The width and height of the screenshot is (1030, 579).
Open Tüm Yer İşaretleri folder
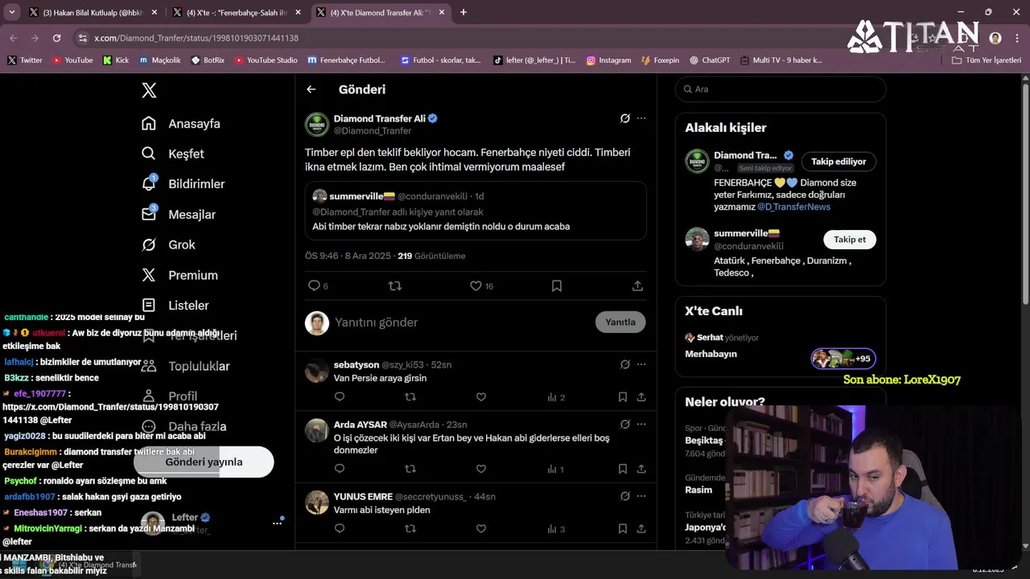click(x=987, y=60)
